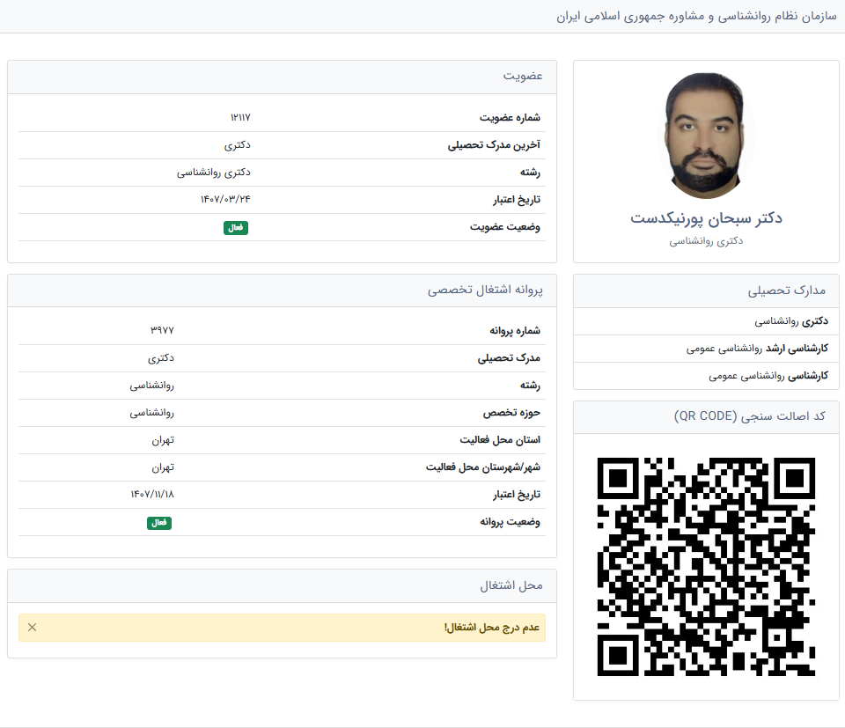This screenshot has width=845, height=728.
Task: Click "دکتری روانشناسی" subtitle under the doctor's name
Action: 706,241
